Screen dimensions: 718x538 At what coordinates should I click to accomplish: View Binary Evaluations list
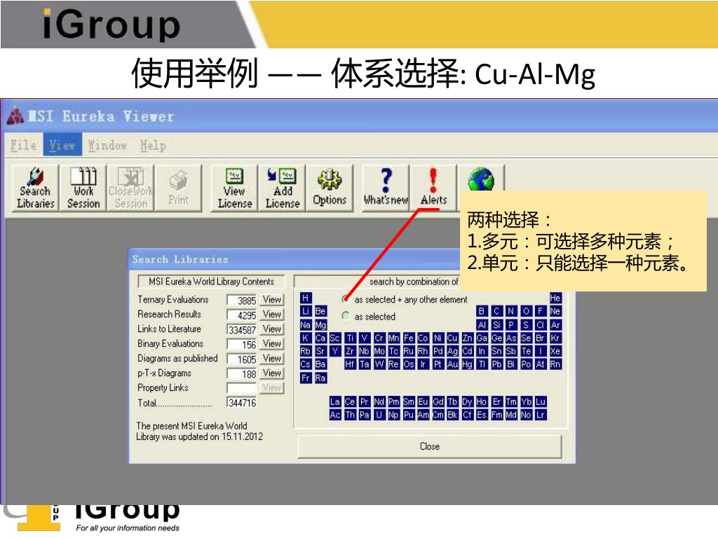click(x=272, y=343)
